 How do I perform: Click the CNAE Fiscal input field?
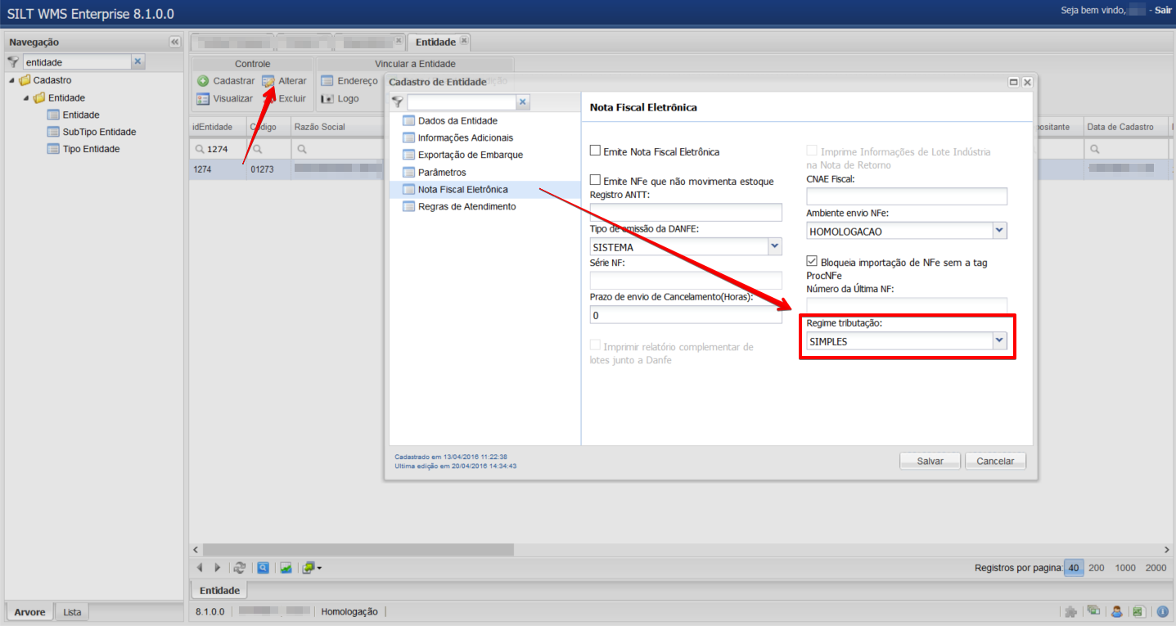click(x=906, y=196)
